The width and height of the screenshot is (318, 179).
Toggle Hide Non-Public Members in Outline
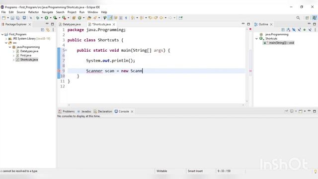pos(305,30)
